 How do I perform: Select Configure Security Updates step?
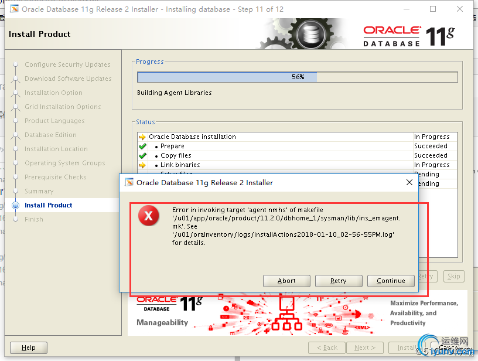(x=67, y=64)
